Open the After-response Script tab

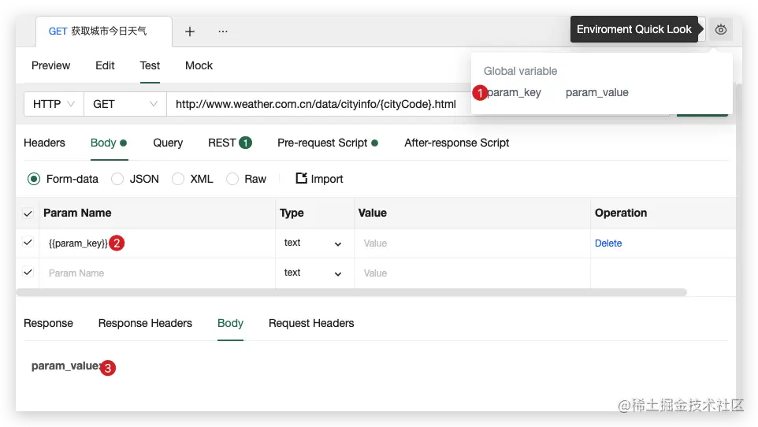(x=456, y=143)
